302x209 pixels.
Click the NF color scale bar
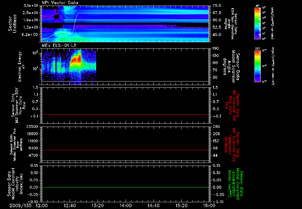click(257, 23)
